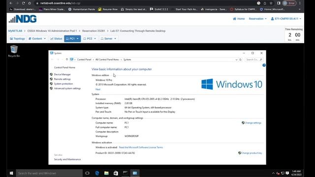
Task: Click the Next link under Windows edition
Action: (98, 89)
